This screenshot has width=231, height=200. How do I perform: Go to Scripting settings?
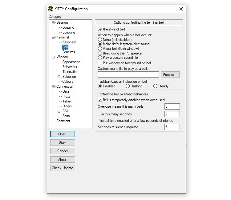[x=69, y=32]
